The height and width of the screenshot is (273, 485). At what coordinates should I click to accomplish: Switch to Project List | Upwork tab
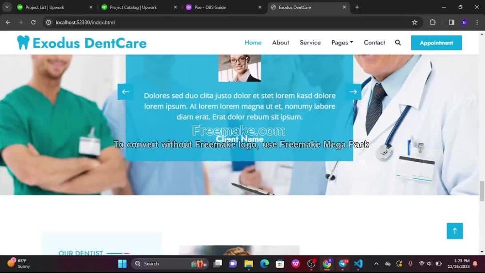pos(55,7)
